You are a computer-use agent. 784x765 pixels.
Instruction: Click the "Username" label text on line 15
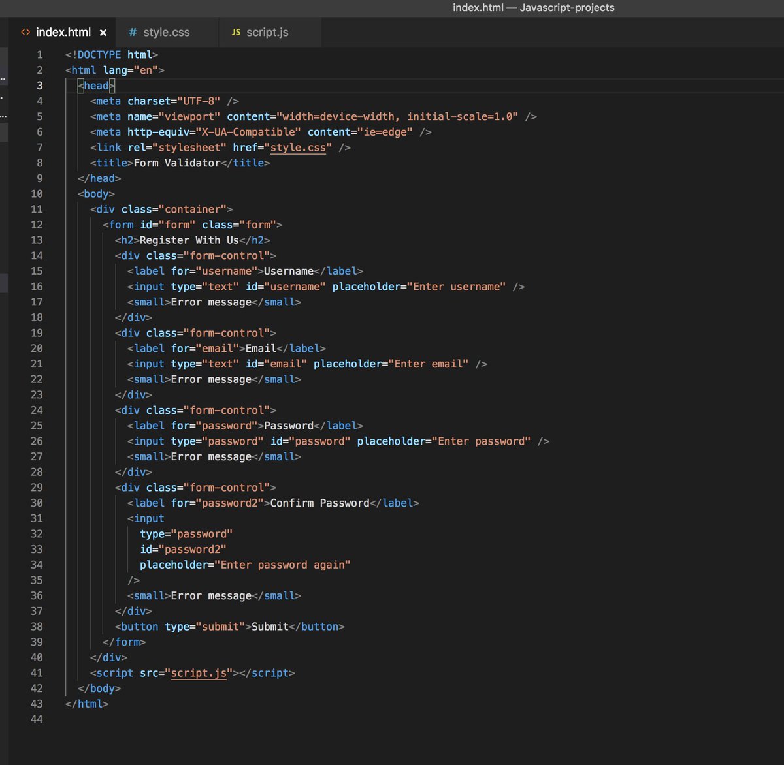(x=289, y=271)
